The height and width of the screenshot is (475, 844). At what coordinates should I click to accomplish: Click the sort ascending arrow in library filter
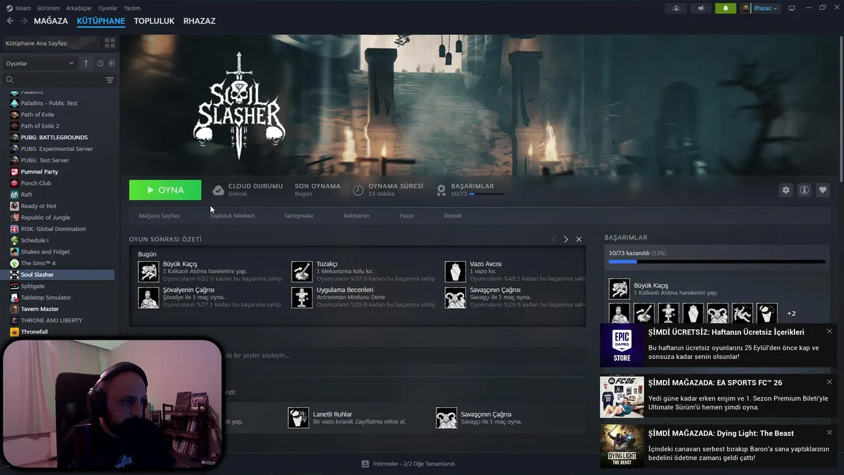[x=86, y=63]
